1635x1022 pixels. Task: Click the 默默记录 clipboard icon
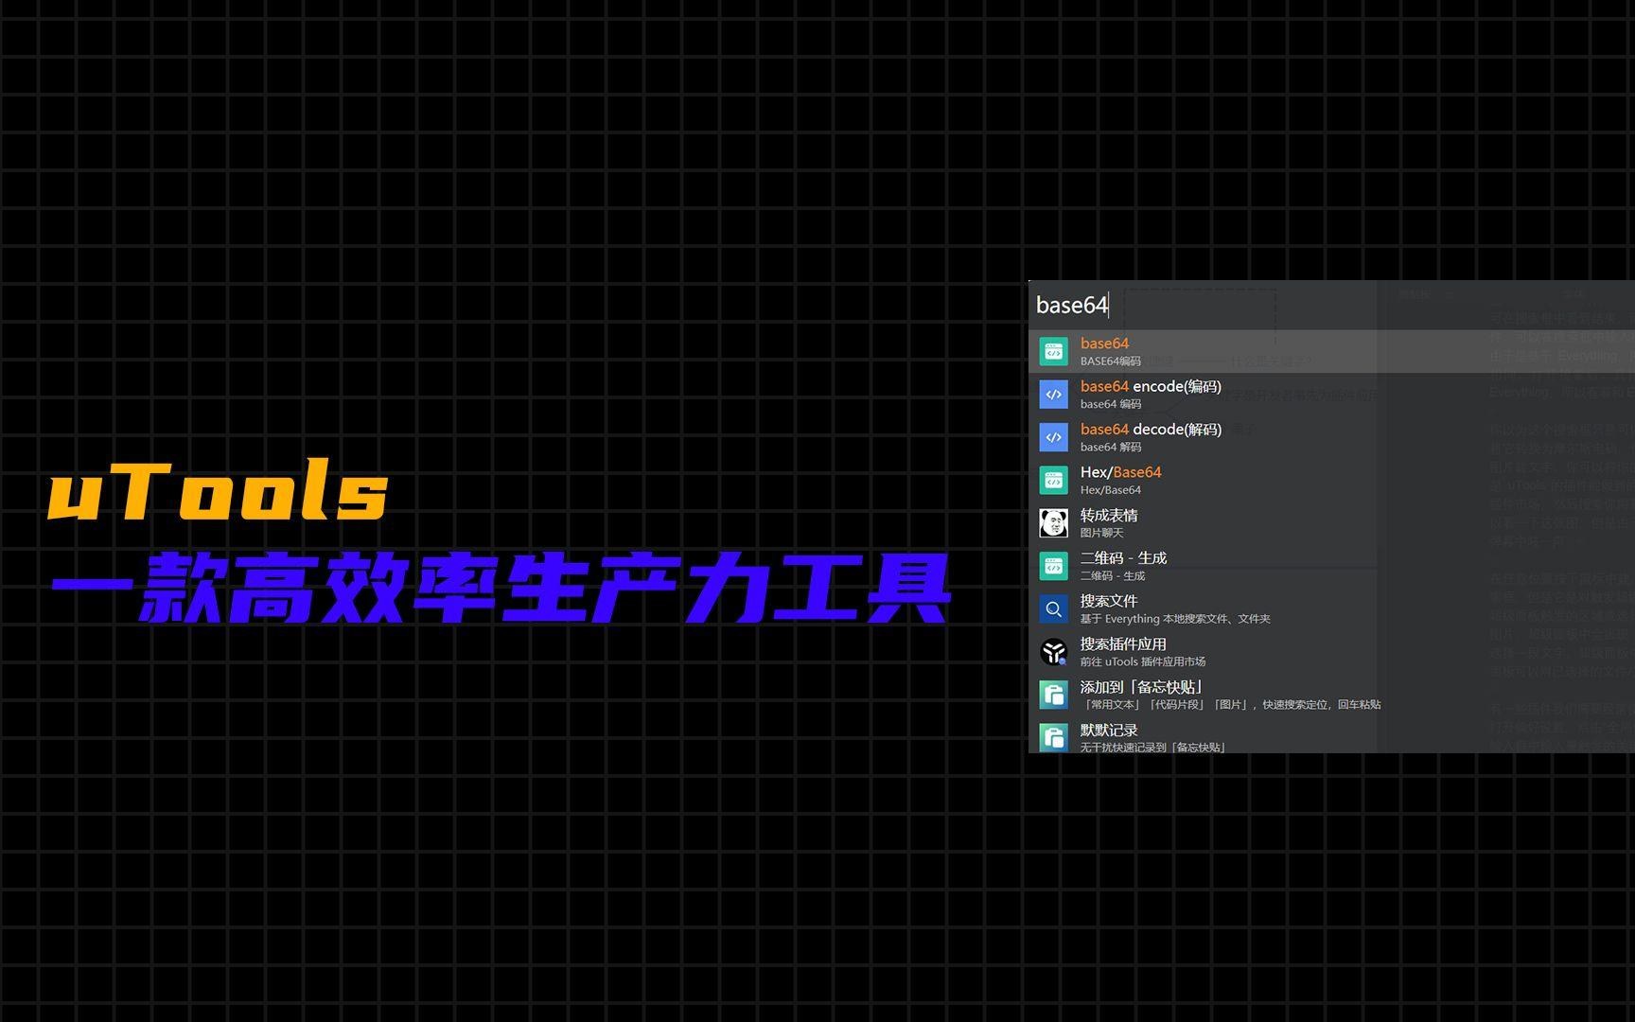click(1054, 737)
